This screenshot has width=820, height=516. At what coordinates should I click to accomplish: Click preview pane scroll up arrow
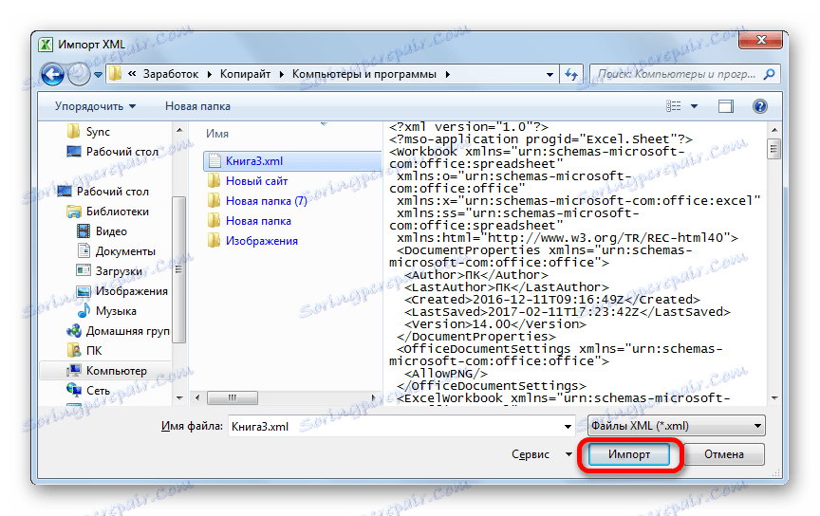click(774, 130)
